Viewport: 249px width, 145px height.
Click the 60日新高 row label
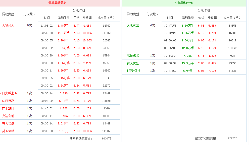(8, 101)
